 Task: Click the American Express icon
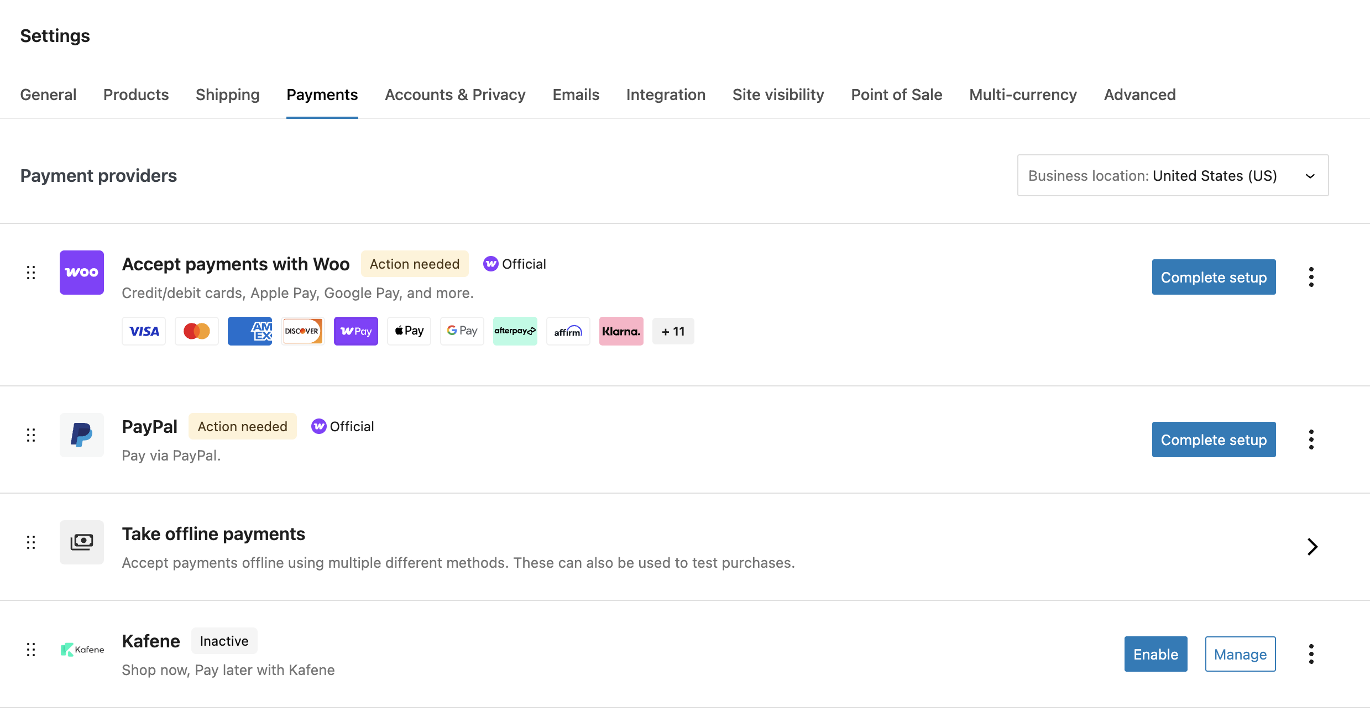pyautogui.click(x=250, y=331)
